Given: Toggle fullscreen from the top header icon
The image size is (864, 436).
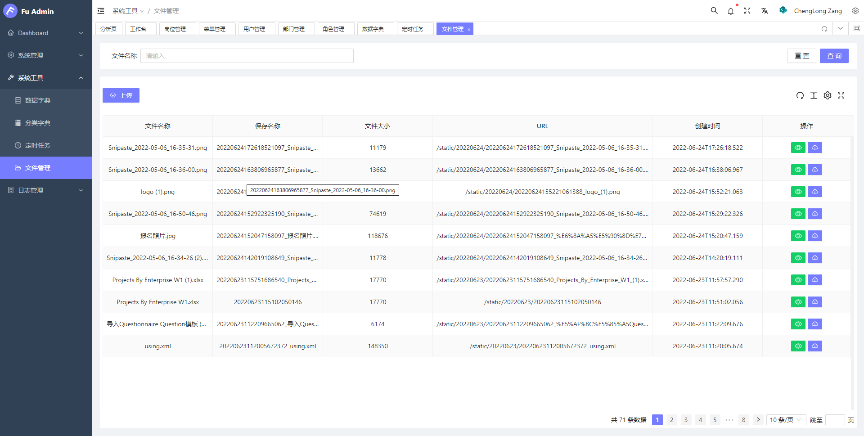Looking at the screenshot, I should [x=747, y=11].
